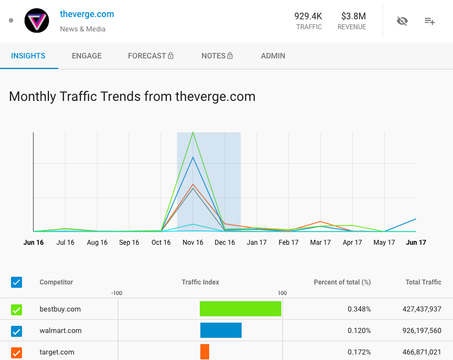Sort by Total Traffic column header

coord(423,282)
